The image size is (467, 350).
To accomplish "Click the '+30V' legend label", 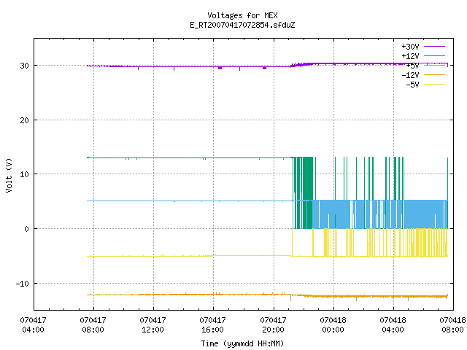I will pyautogui.click(x=410, y=47).
